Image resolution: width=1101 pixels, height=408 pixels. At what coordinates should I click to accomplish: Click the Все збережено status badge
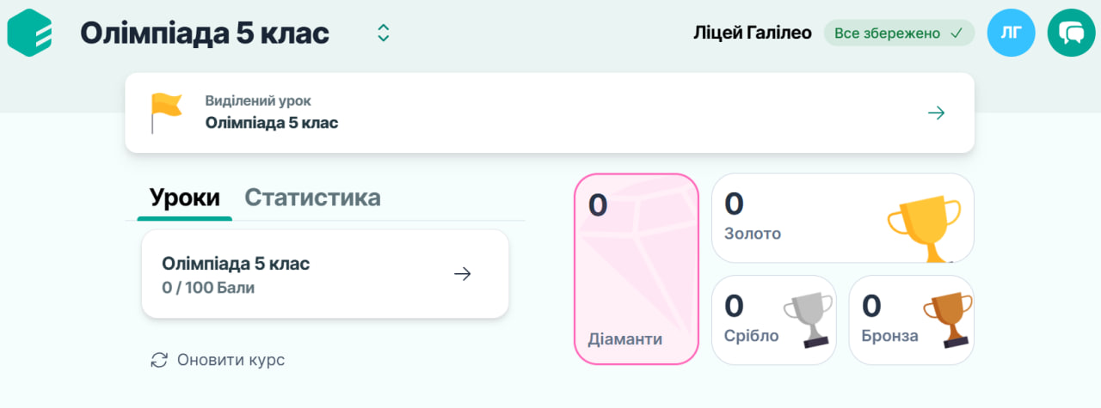898,33
